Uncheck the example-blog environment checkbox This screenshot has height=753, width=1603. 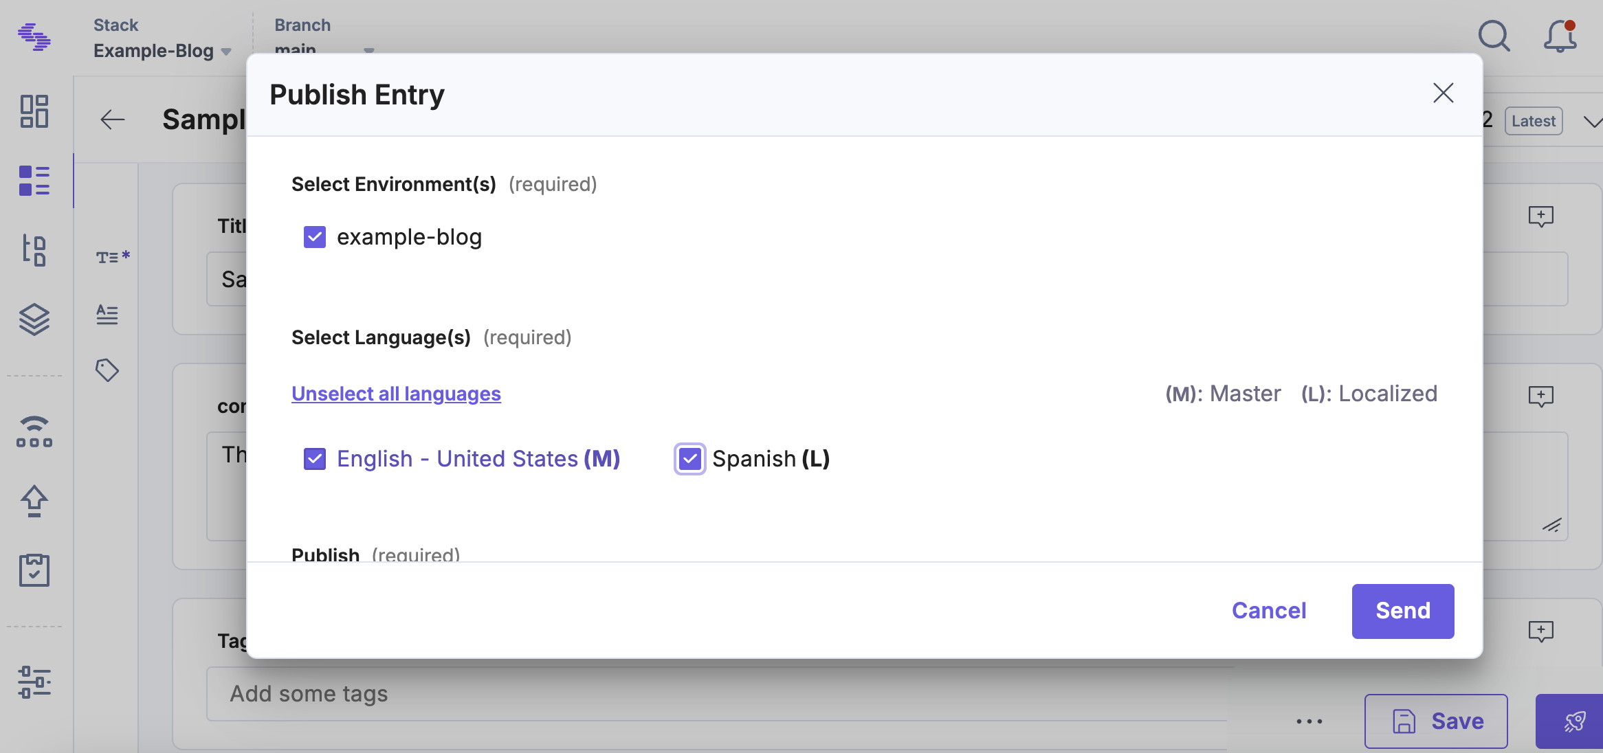[x=315, y=237]
